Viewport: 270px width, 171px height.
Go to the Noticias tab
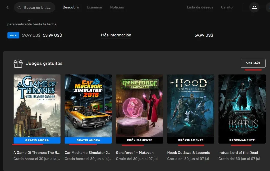coord(117,7)
